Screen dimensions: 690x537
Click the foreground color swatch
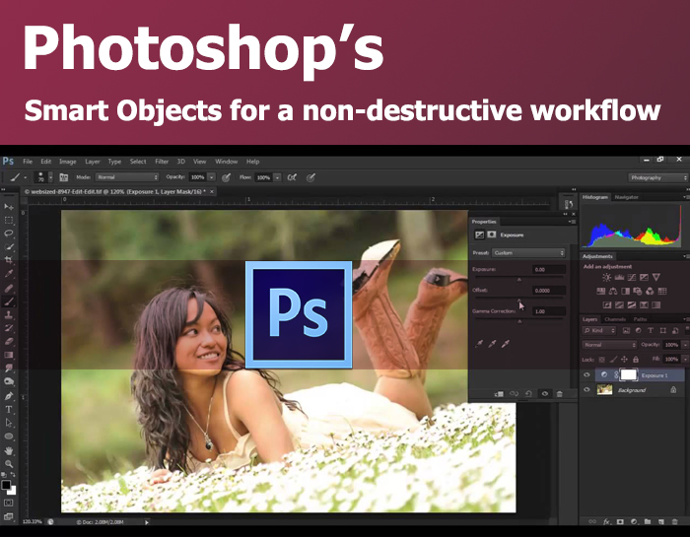click(x=6, y=485)
